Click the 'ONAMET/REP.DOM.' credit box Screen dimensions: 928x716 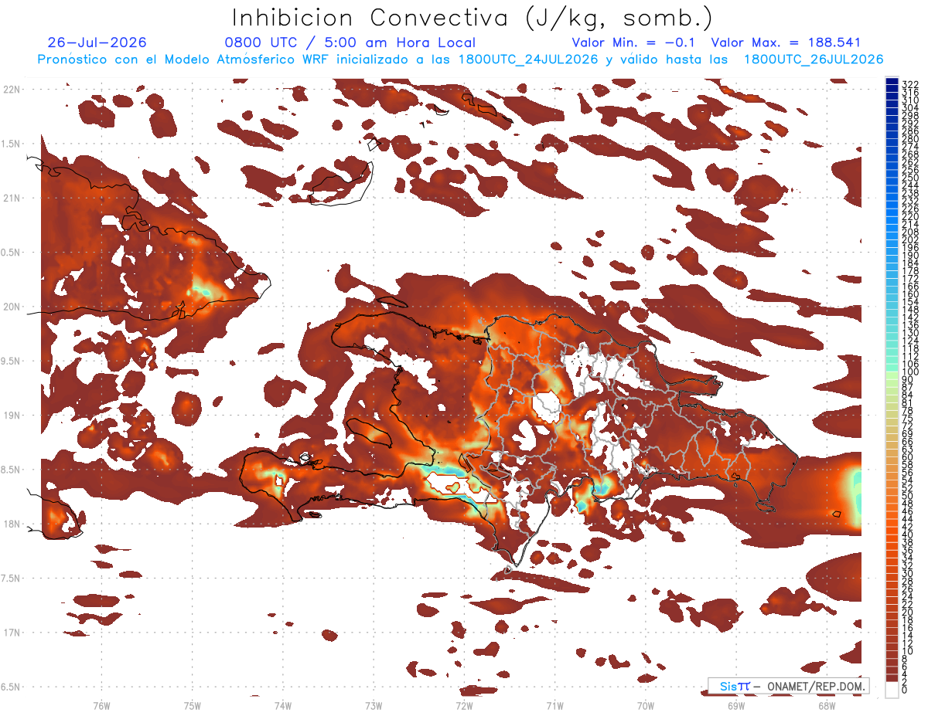(788, 686)
